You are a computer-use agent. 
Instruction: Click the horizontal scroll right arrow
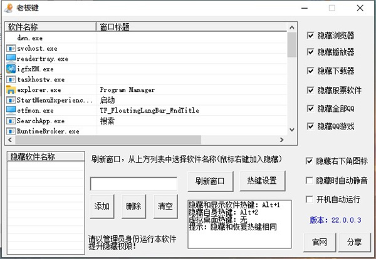(x=282, y=140)
